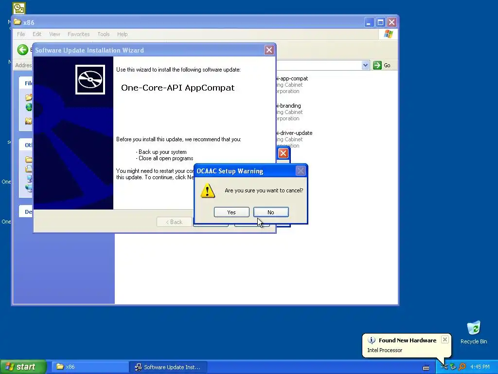This screenshot has height=374, width=498.
Task: Open the Recycle Bin desktop icon
Action: coord(474,332)
